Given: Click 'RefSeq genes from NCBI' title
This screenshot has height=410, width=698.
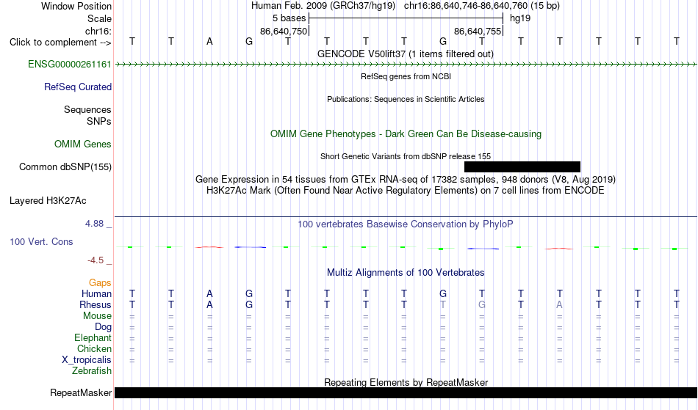Looking at the screenshot, I should [406, 76].
